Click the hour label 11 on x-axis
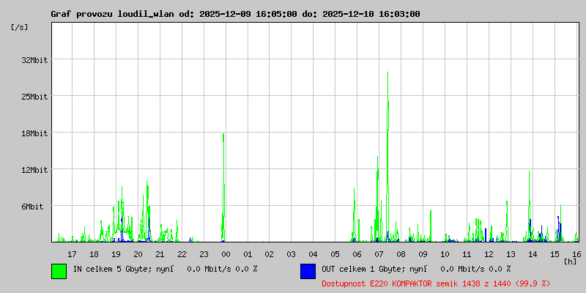Screen dimensions: 586x293 [467, 254]
